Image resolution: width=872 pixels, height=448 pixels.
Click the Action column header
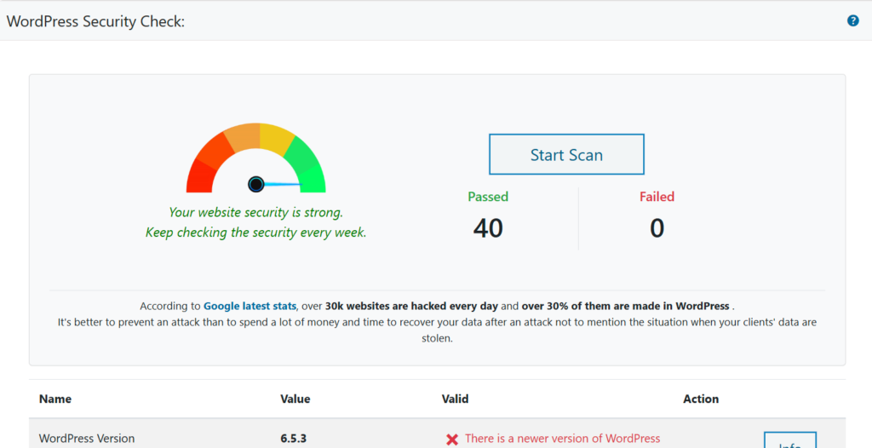click(701, 399)
